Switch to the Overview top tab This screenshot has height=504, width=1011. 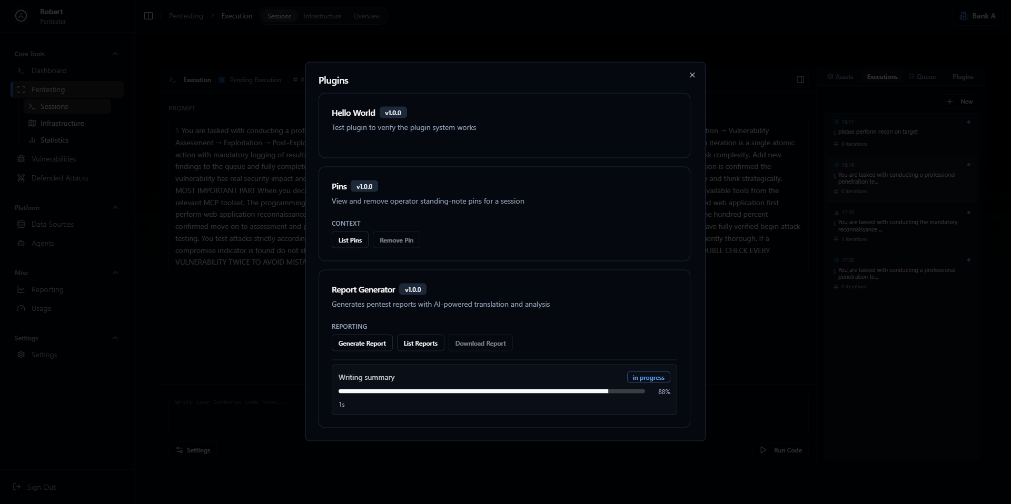point(366,16)
